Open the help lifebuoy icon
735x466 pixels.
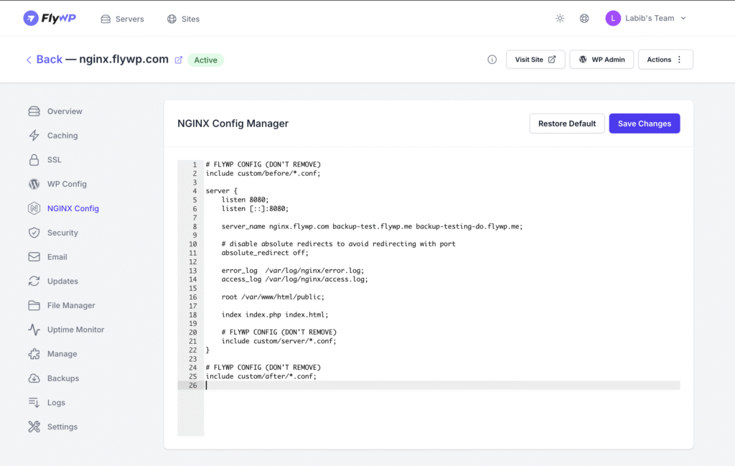point(584,18)
